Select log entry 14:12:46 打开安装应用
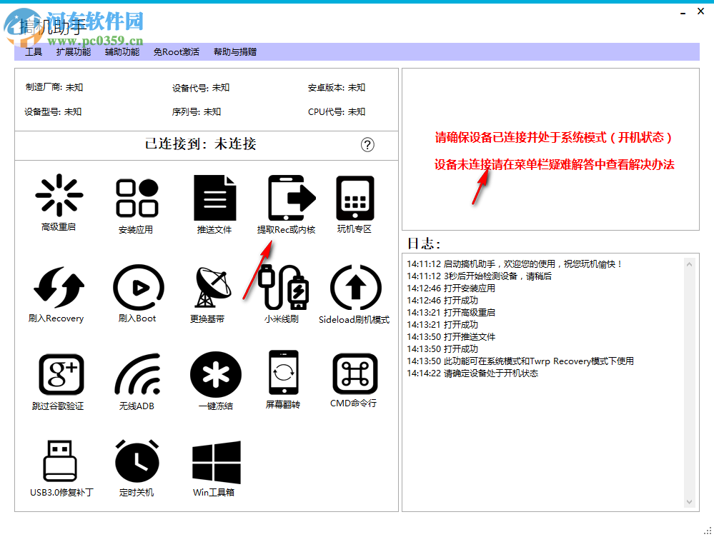This screenshot has width=714, height=537. [451, 288]
